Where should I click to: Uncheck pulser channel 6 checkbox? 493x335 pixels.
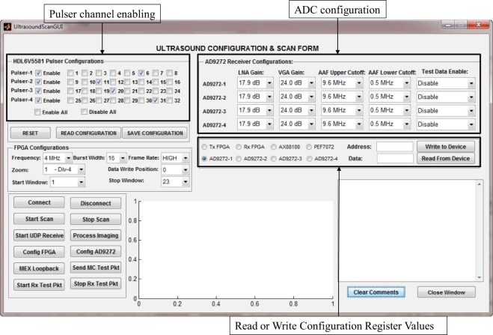141,73
